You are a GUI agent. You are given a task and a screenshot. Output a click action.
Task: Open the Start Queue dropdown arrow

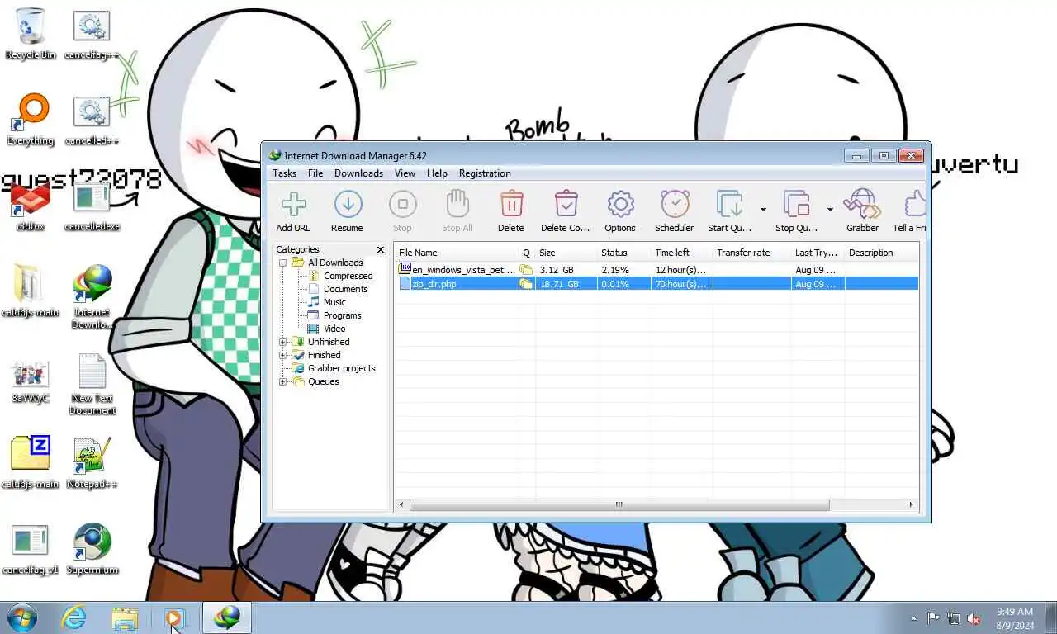763,210
